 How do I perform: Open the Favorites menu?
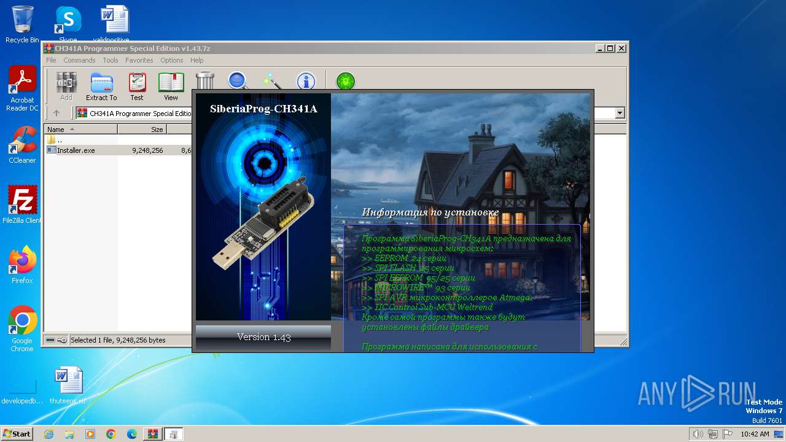139,60
